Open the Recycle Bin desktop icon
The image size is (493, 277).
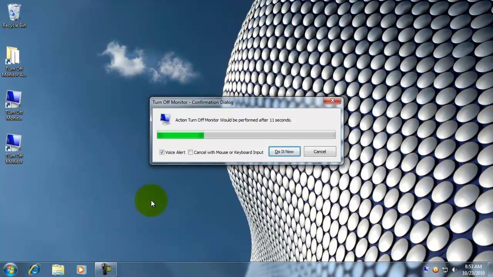(x=14, y=16)
